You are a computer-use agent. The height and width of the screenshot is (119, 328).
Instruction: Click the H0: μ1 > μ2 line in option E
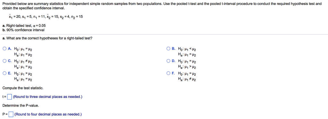23,74
